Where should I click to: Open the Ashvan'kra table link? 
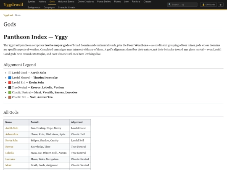tap(12, 134)
